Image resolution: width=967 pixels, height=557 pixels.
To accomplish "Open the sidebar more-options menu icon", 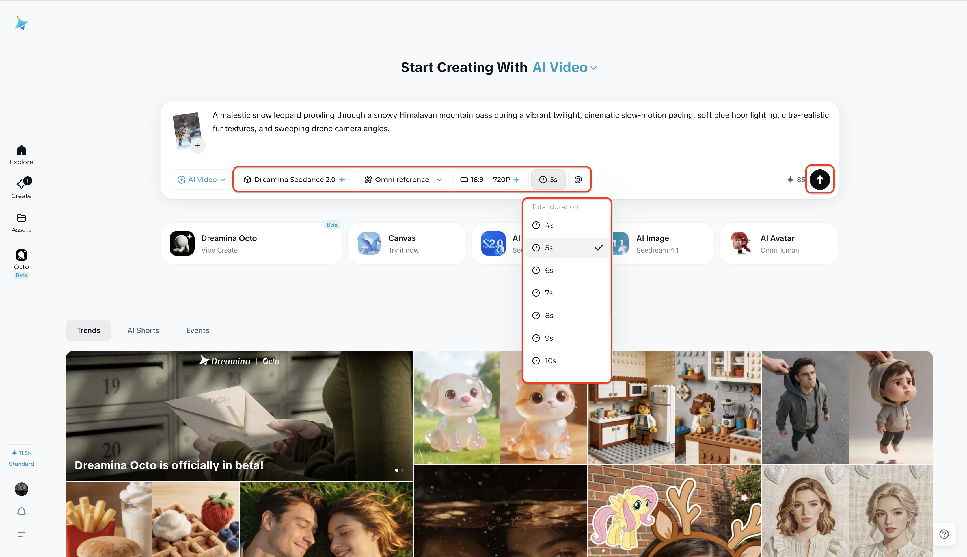I will point(21,534).
